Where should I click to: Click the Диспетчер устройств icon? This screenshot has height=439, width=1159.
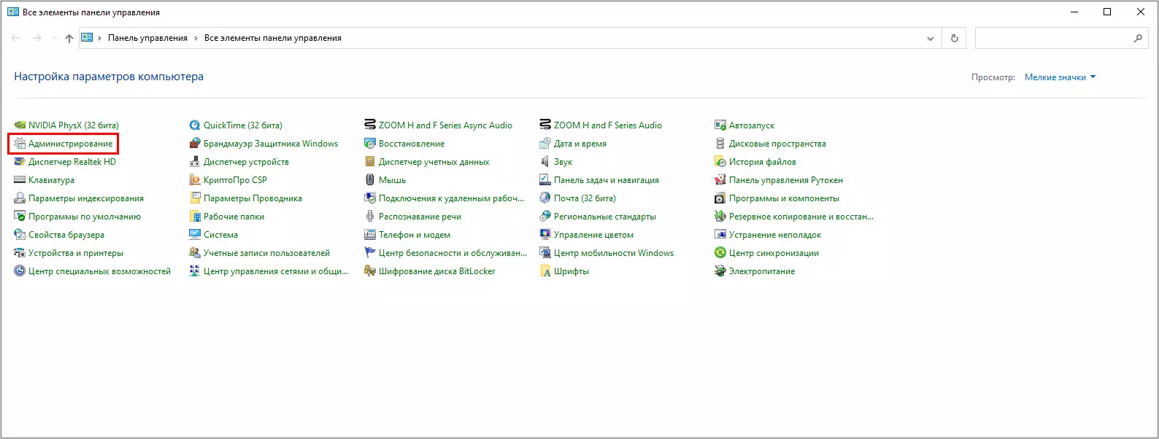pos(195,162)
